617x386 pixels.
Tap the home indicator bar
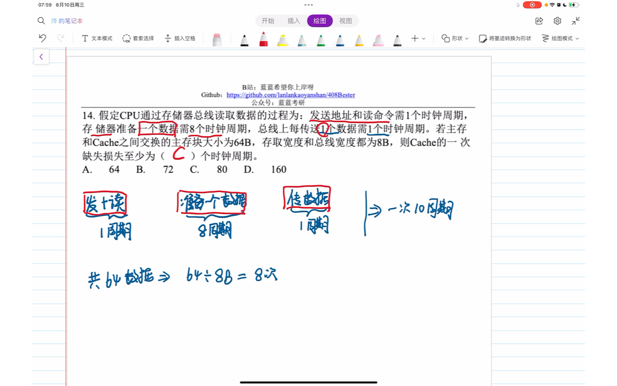tap(308, 382)
